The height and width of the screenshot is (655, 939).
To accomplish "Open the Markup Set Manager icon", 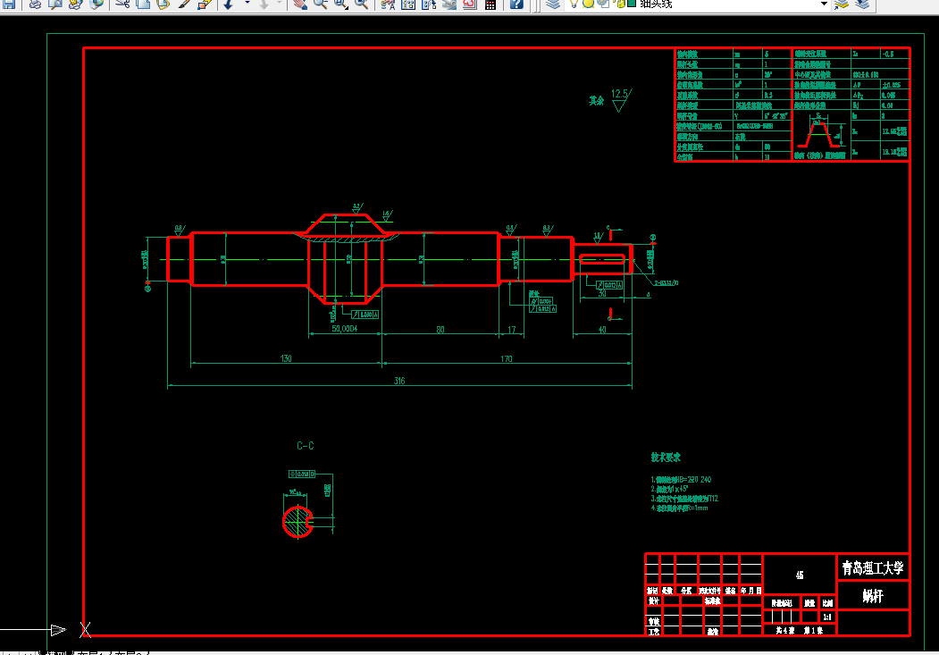I will point(470,4).
